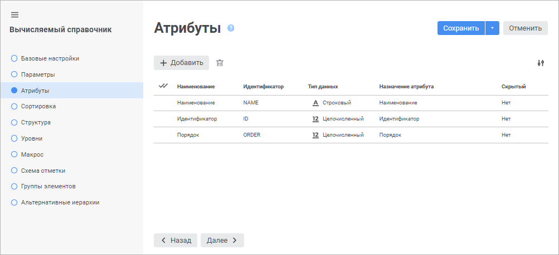Click integer type icon in ID row
559x255 pixels.
315,119
